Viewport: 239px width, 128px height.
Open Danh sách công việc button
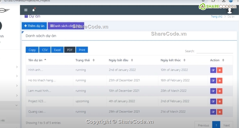click(66, 26)
